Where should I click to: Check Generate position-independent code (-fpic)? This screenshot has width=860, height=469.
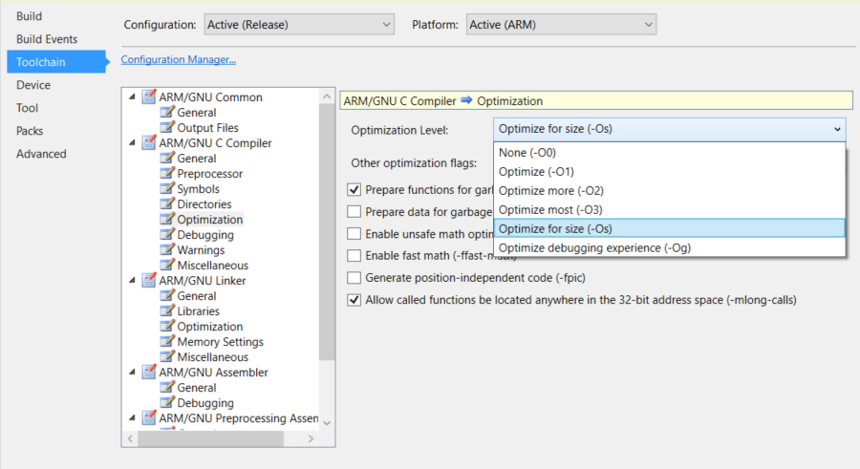[355, 278]
